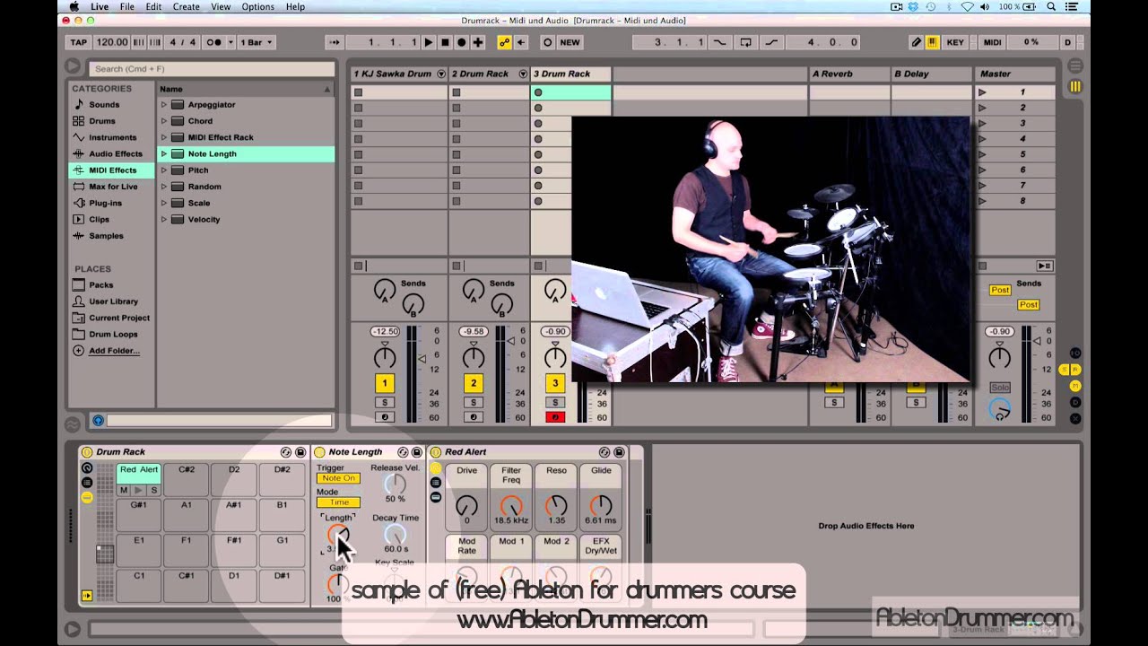Toggle the metronome

tap(213, 42)
